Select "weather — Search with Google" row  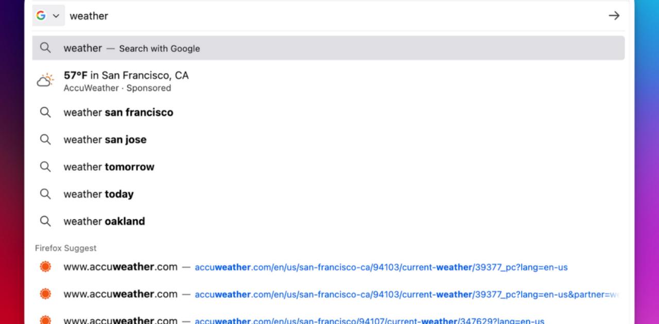coord(328,48)
